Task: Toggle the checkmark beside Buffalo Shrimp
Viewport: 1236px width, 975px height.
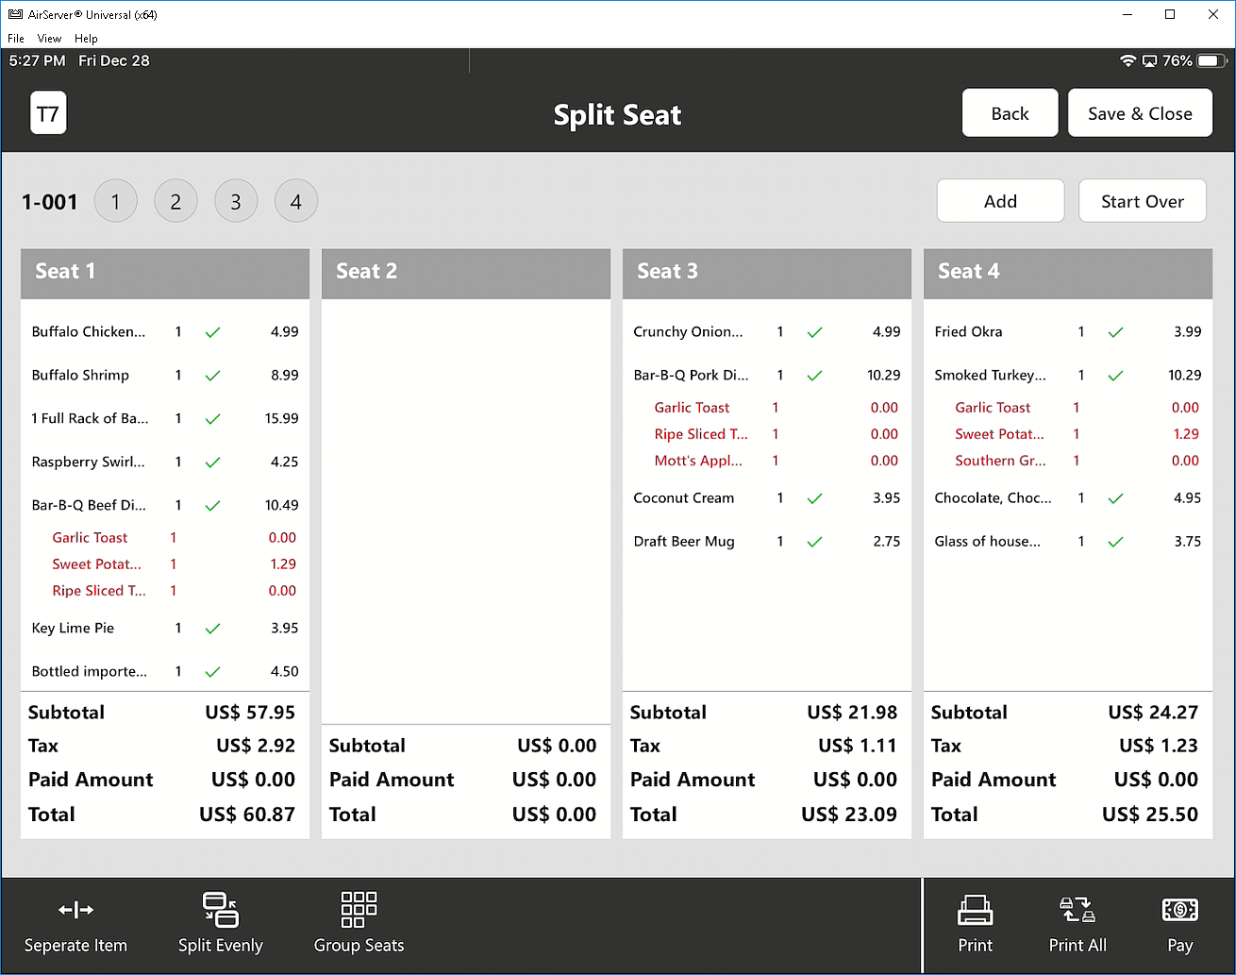Action: (213, 376)
